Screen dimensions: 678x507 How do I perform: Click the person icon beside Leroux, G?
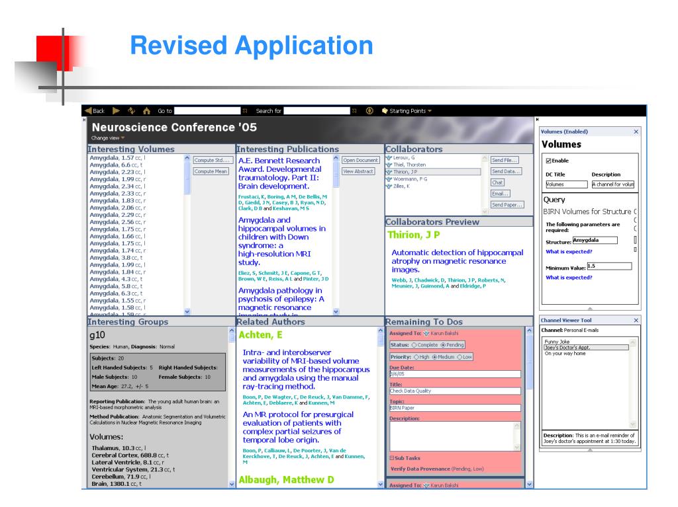coord(389,157)
